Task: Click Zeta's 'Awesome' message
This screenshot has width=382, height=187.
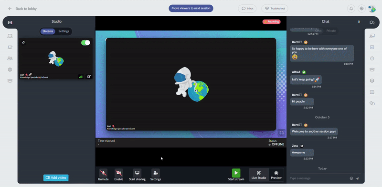Action: tap(302, 153)
